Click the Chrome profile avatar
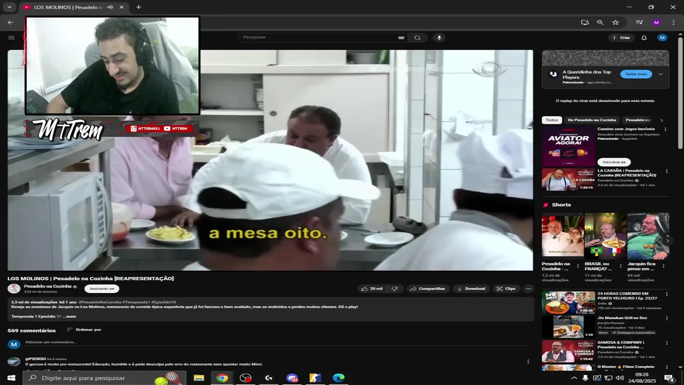684x385 pixels. click(x=656, y=22)
